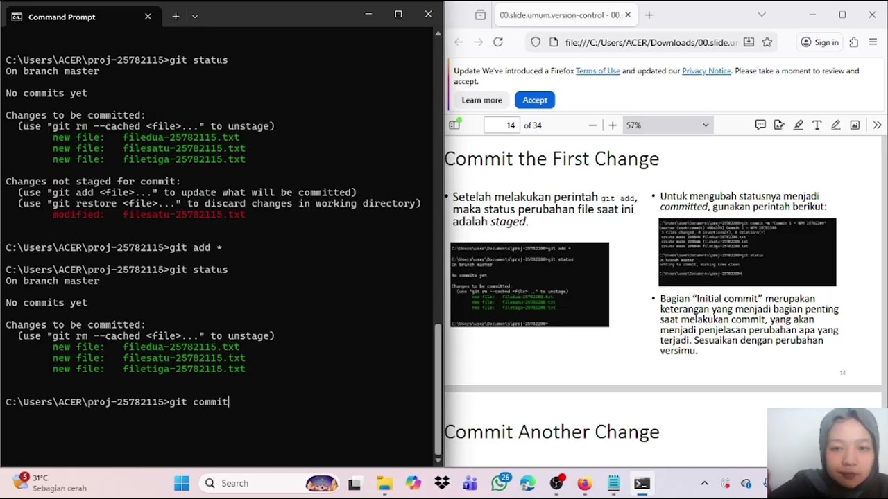The width and height of the screenshot is (888, 499).
Task: Select the PDF signature tool
Action: [x=779, y=125]
